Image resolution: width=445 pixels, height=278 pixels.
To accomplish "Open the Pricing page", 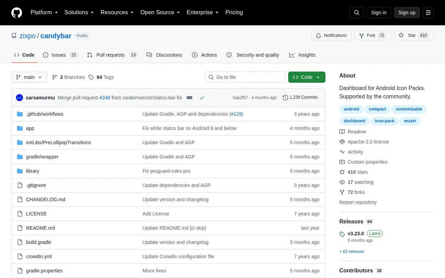I will 234,13.
